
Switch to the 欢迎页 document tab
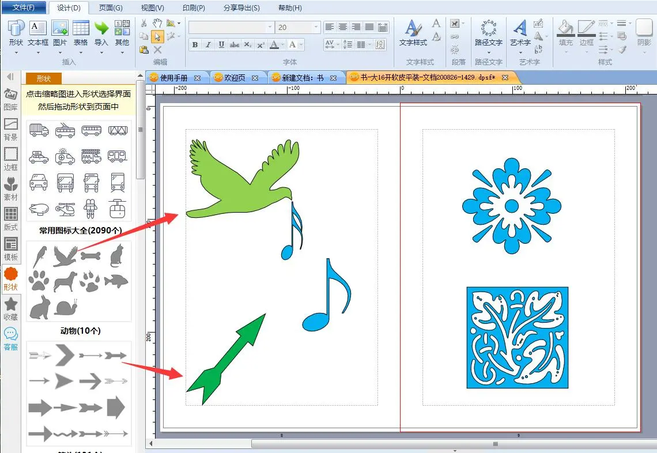point(234,78)
